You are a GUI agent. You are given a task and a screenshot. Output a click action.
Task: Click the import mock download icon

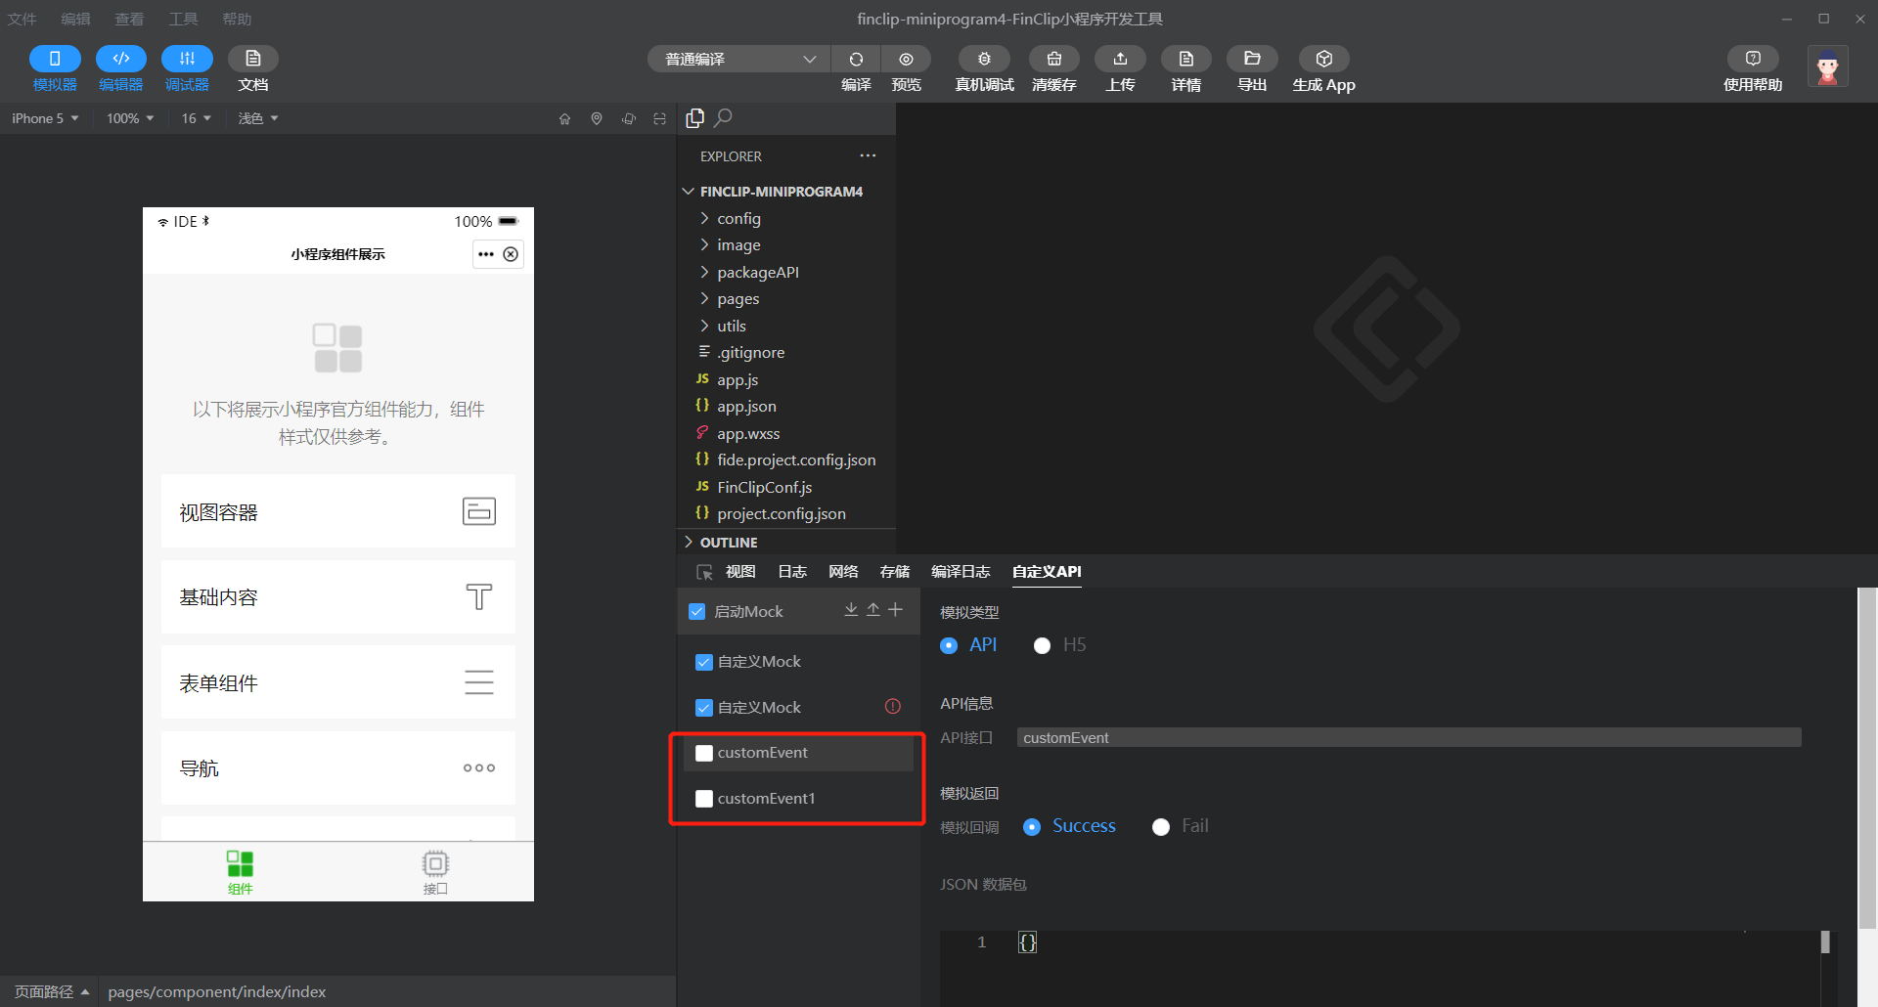point(851,610)
